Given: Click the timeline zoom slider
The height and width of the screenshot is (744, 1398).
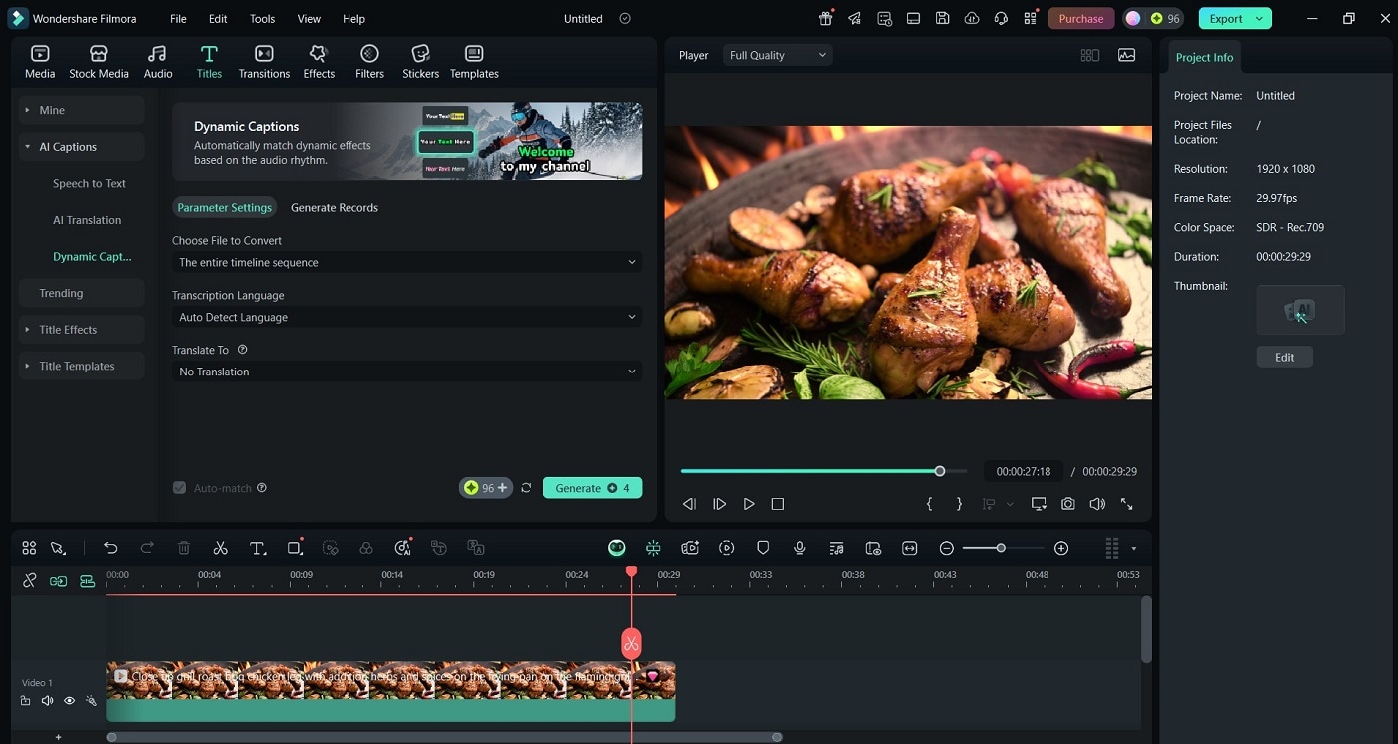Looking at the screenshot, I should 1004,548.
